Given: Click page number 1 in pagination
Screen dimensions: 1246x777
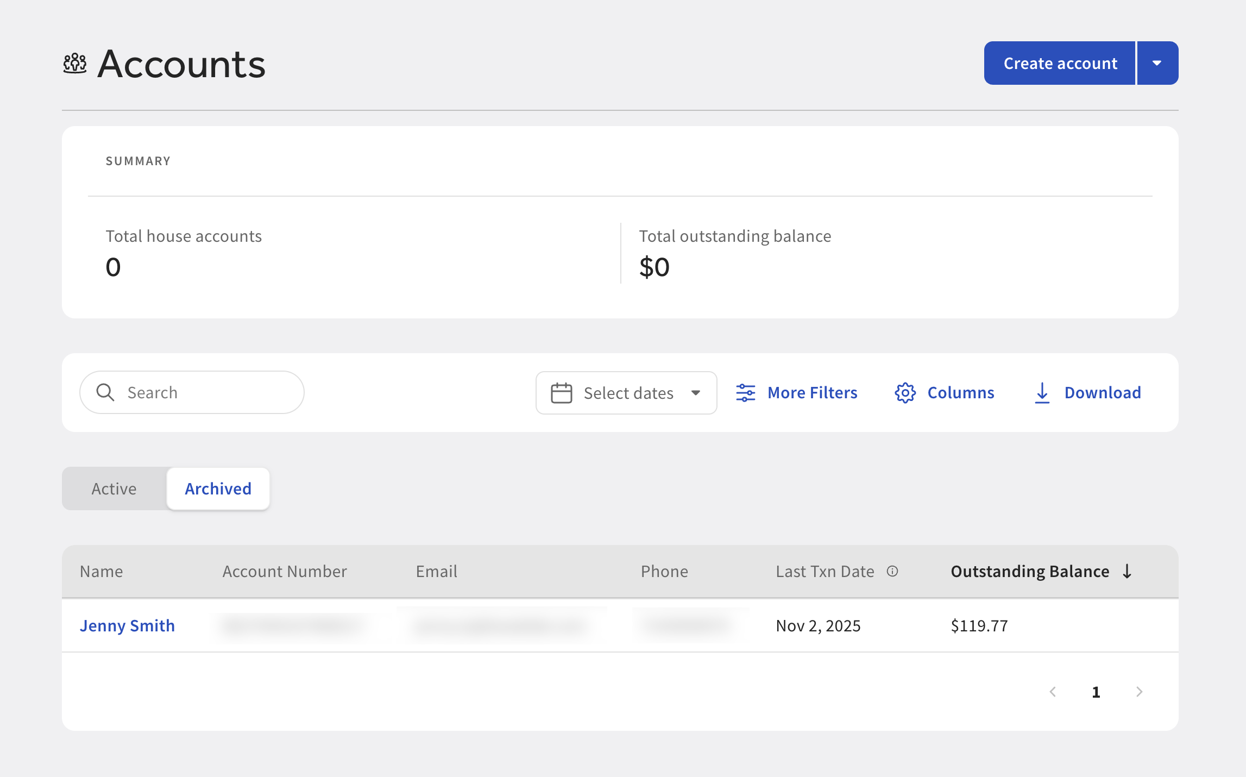Looking at the screenshot, I should pyautogui.click(x=1096, y=691).
